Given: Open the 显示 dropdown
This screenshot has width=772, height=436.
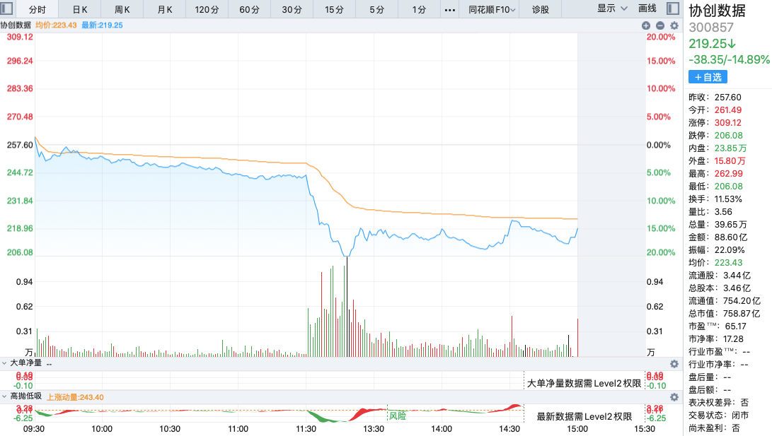Looking at the screenshot, I should (612, 8).
